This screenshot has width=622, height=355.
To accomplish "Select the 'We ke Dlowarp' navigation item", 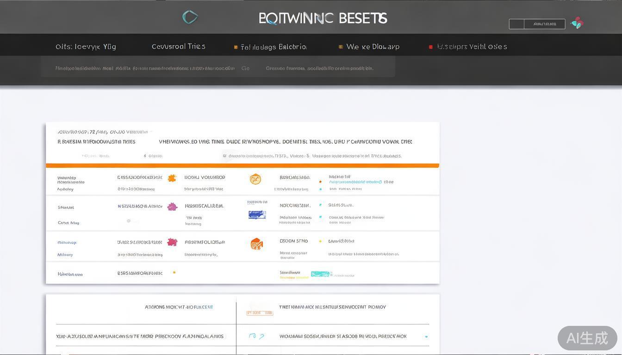I will 373,47.
